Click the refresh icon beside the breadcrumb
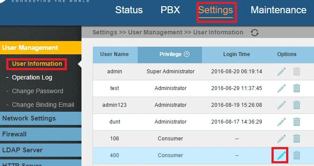Image resolution: width=314 pixels, height=166 pixels. (x=255, y=33)
